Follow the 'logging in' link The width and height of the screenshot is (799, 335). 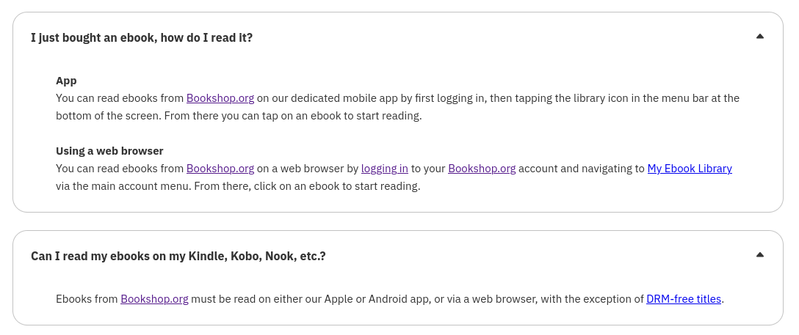(x=385, y=169)
